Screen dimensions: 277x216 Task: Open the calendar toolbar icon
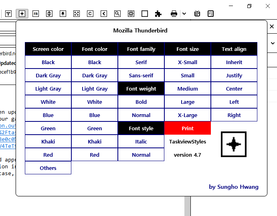197,14
